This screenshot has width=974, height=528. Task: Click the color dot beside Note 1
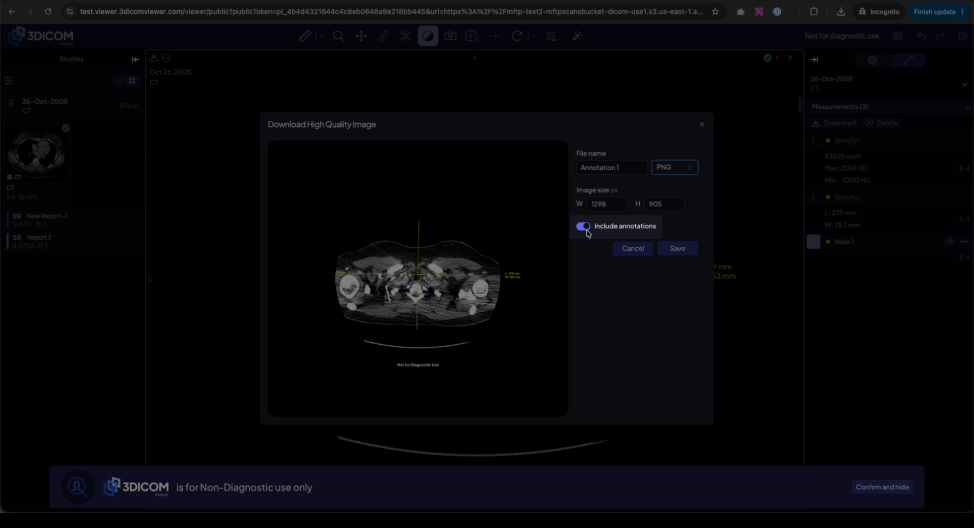[x=828, y=242]
